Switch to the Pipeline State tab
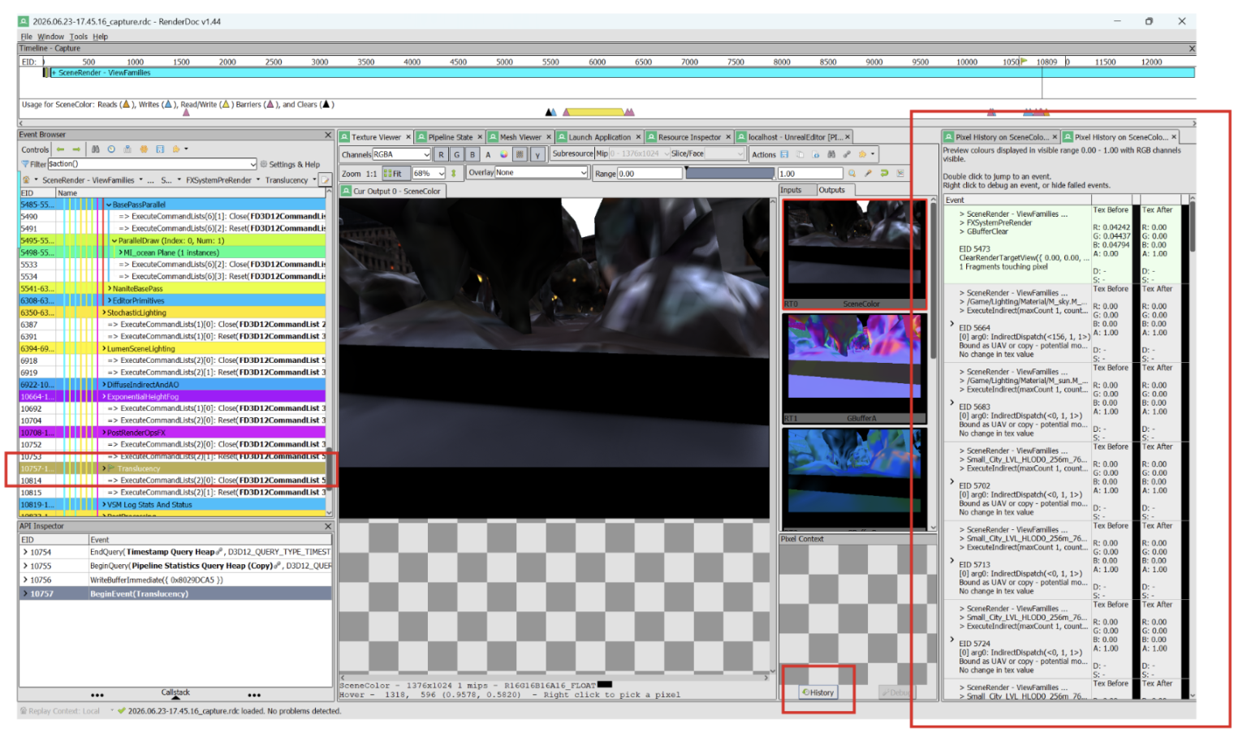1247x746 pixels. (x=450, y=137)
